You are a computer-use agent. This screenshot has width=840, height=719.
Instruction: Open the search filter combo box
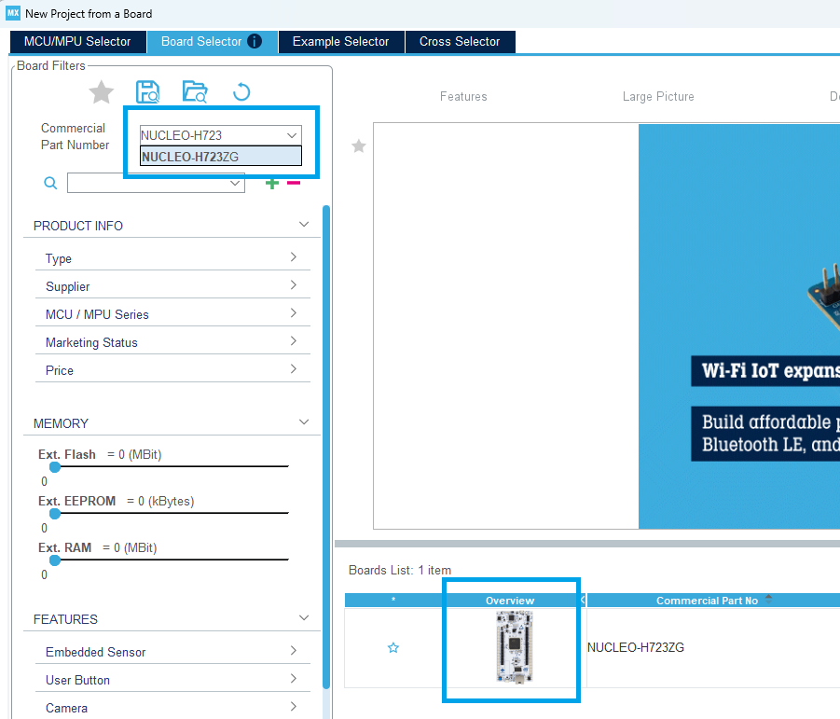click(x=156, y=183)
